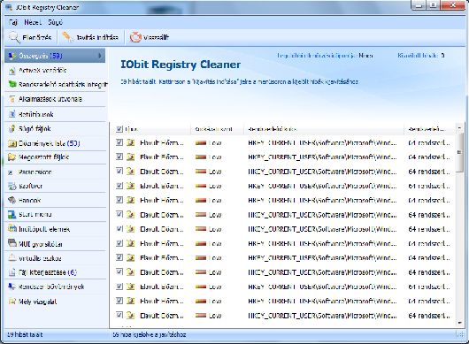Open the Start menü category
Image resolution: width=469 pixels, height=344 pixels.
point(55,215)
